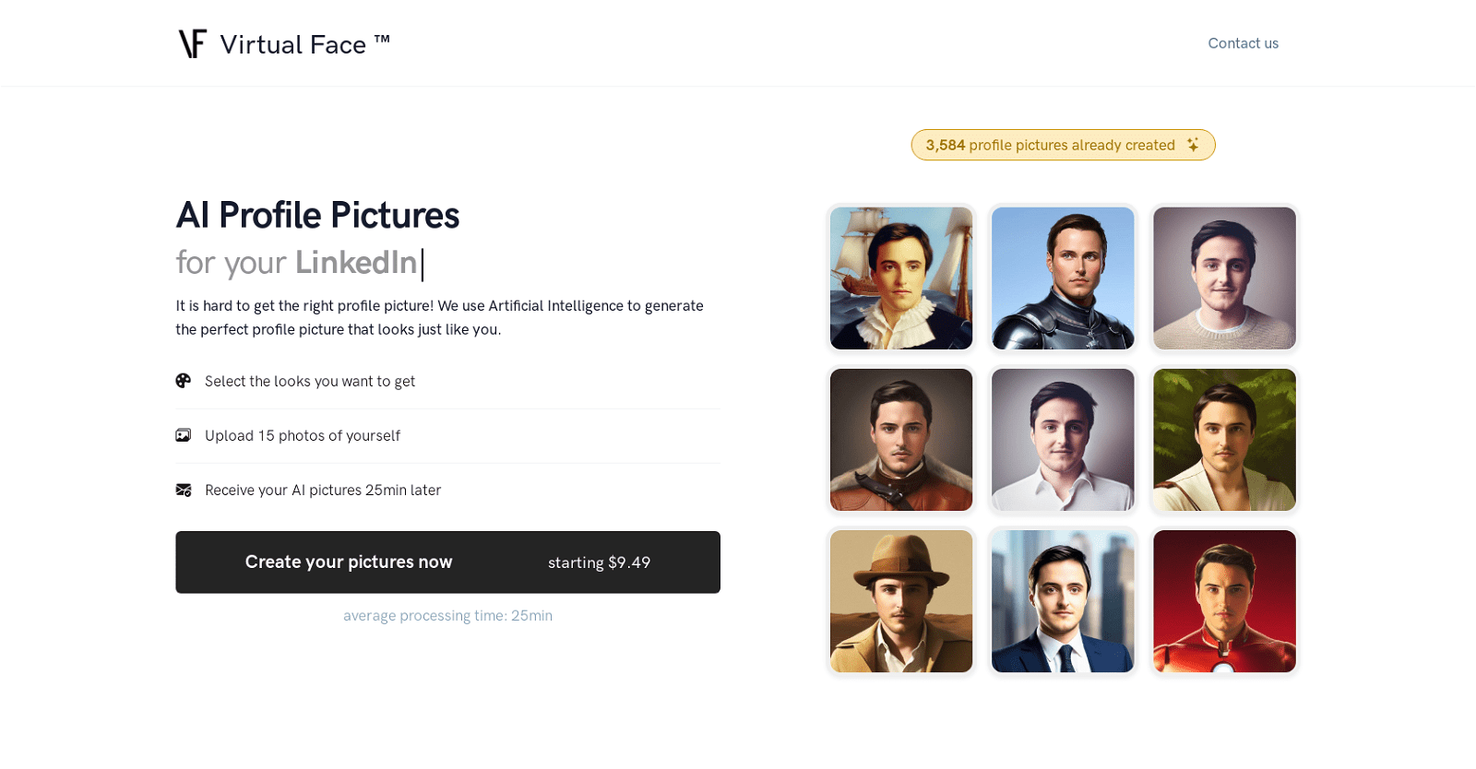Open the brown leather jacket portrait thumbnail
The width and height of the screenshot is (1476, 769).
901,440
